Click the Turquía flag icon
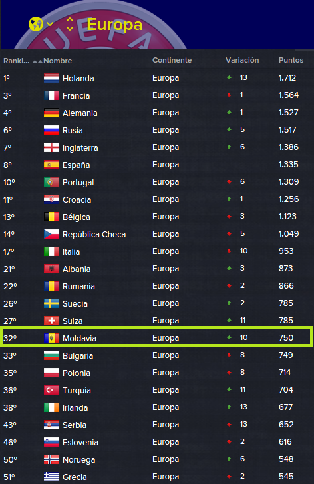This screenshot has width=314, height=484. point(51,390)
